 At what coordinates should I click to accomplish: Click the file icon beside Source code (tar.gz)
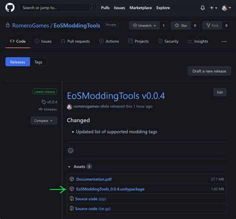72,209
